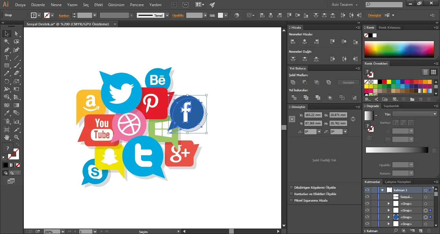Open the Nesne menu
This screenshot has height=234, width=440.
pyautogui.click(x=56, y=5)
